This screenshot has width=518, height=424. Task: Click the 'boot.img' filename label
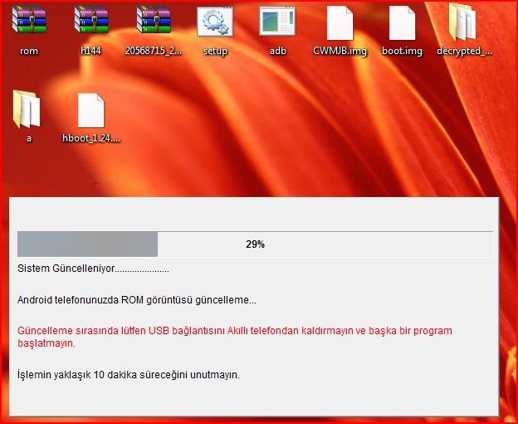402,51
